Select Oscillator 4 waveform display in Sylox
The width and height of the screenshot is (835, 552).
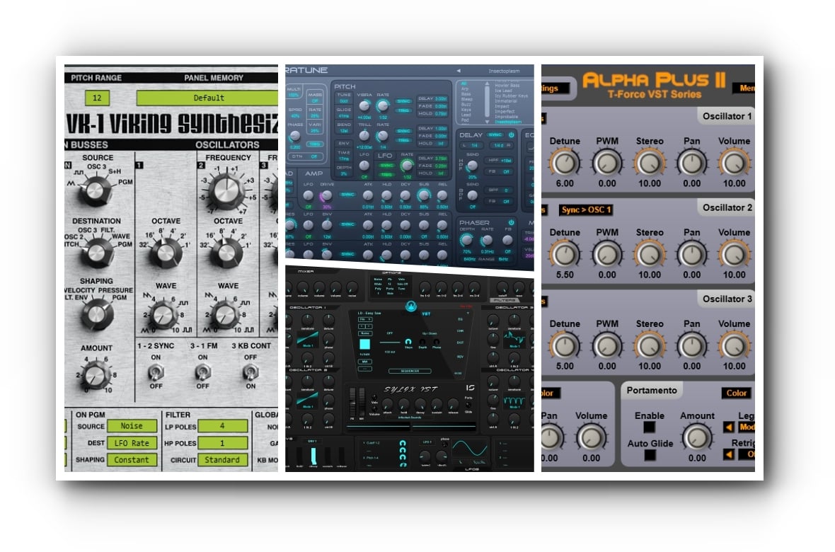(x=515, y=400)
